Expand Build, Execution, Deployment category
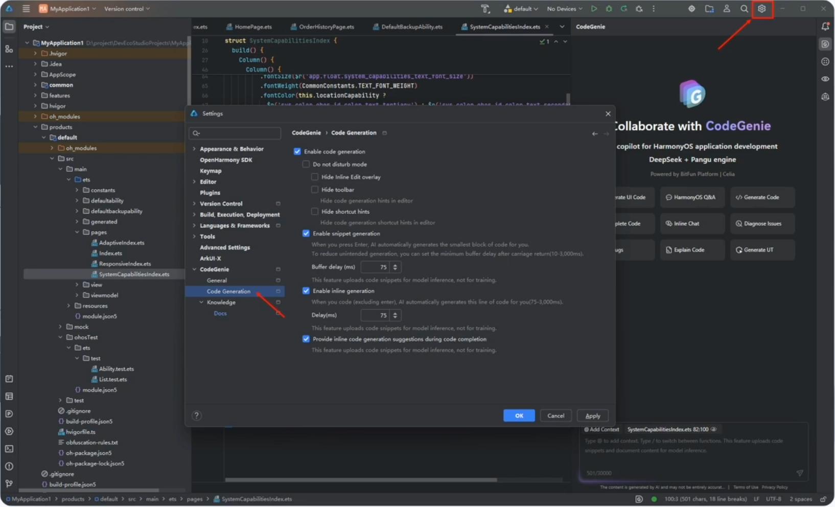 [x=194, y=215]
